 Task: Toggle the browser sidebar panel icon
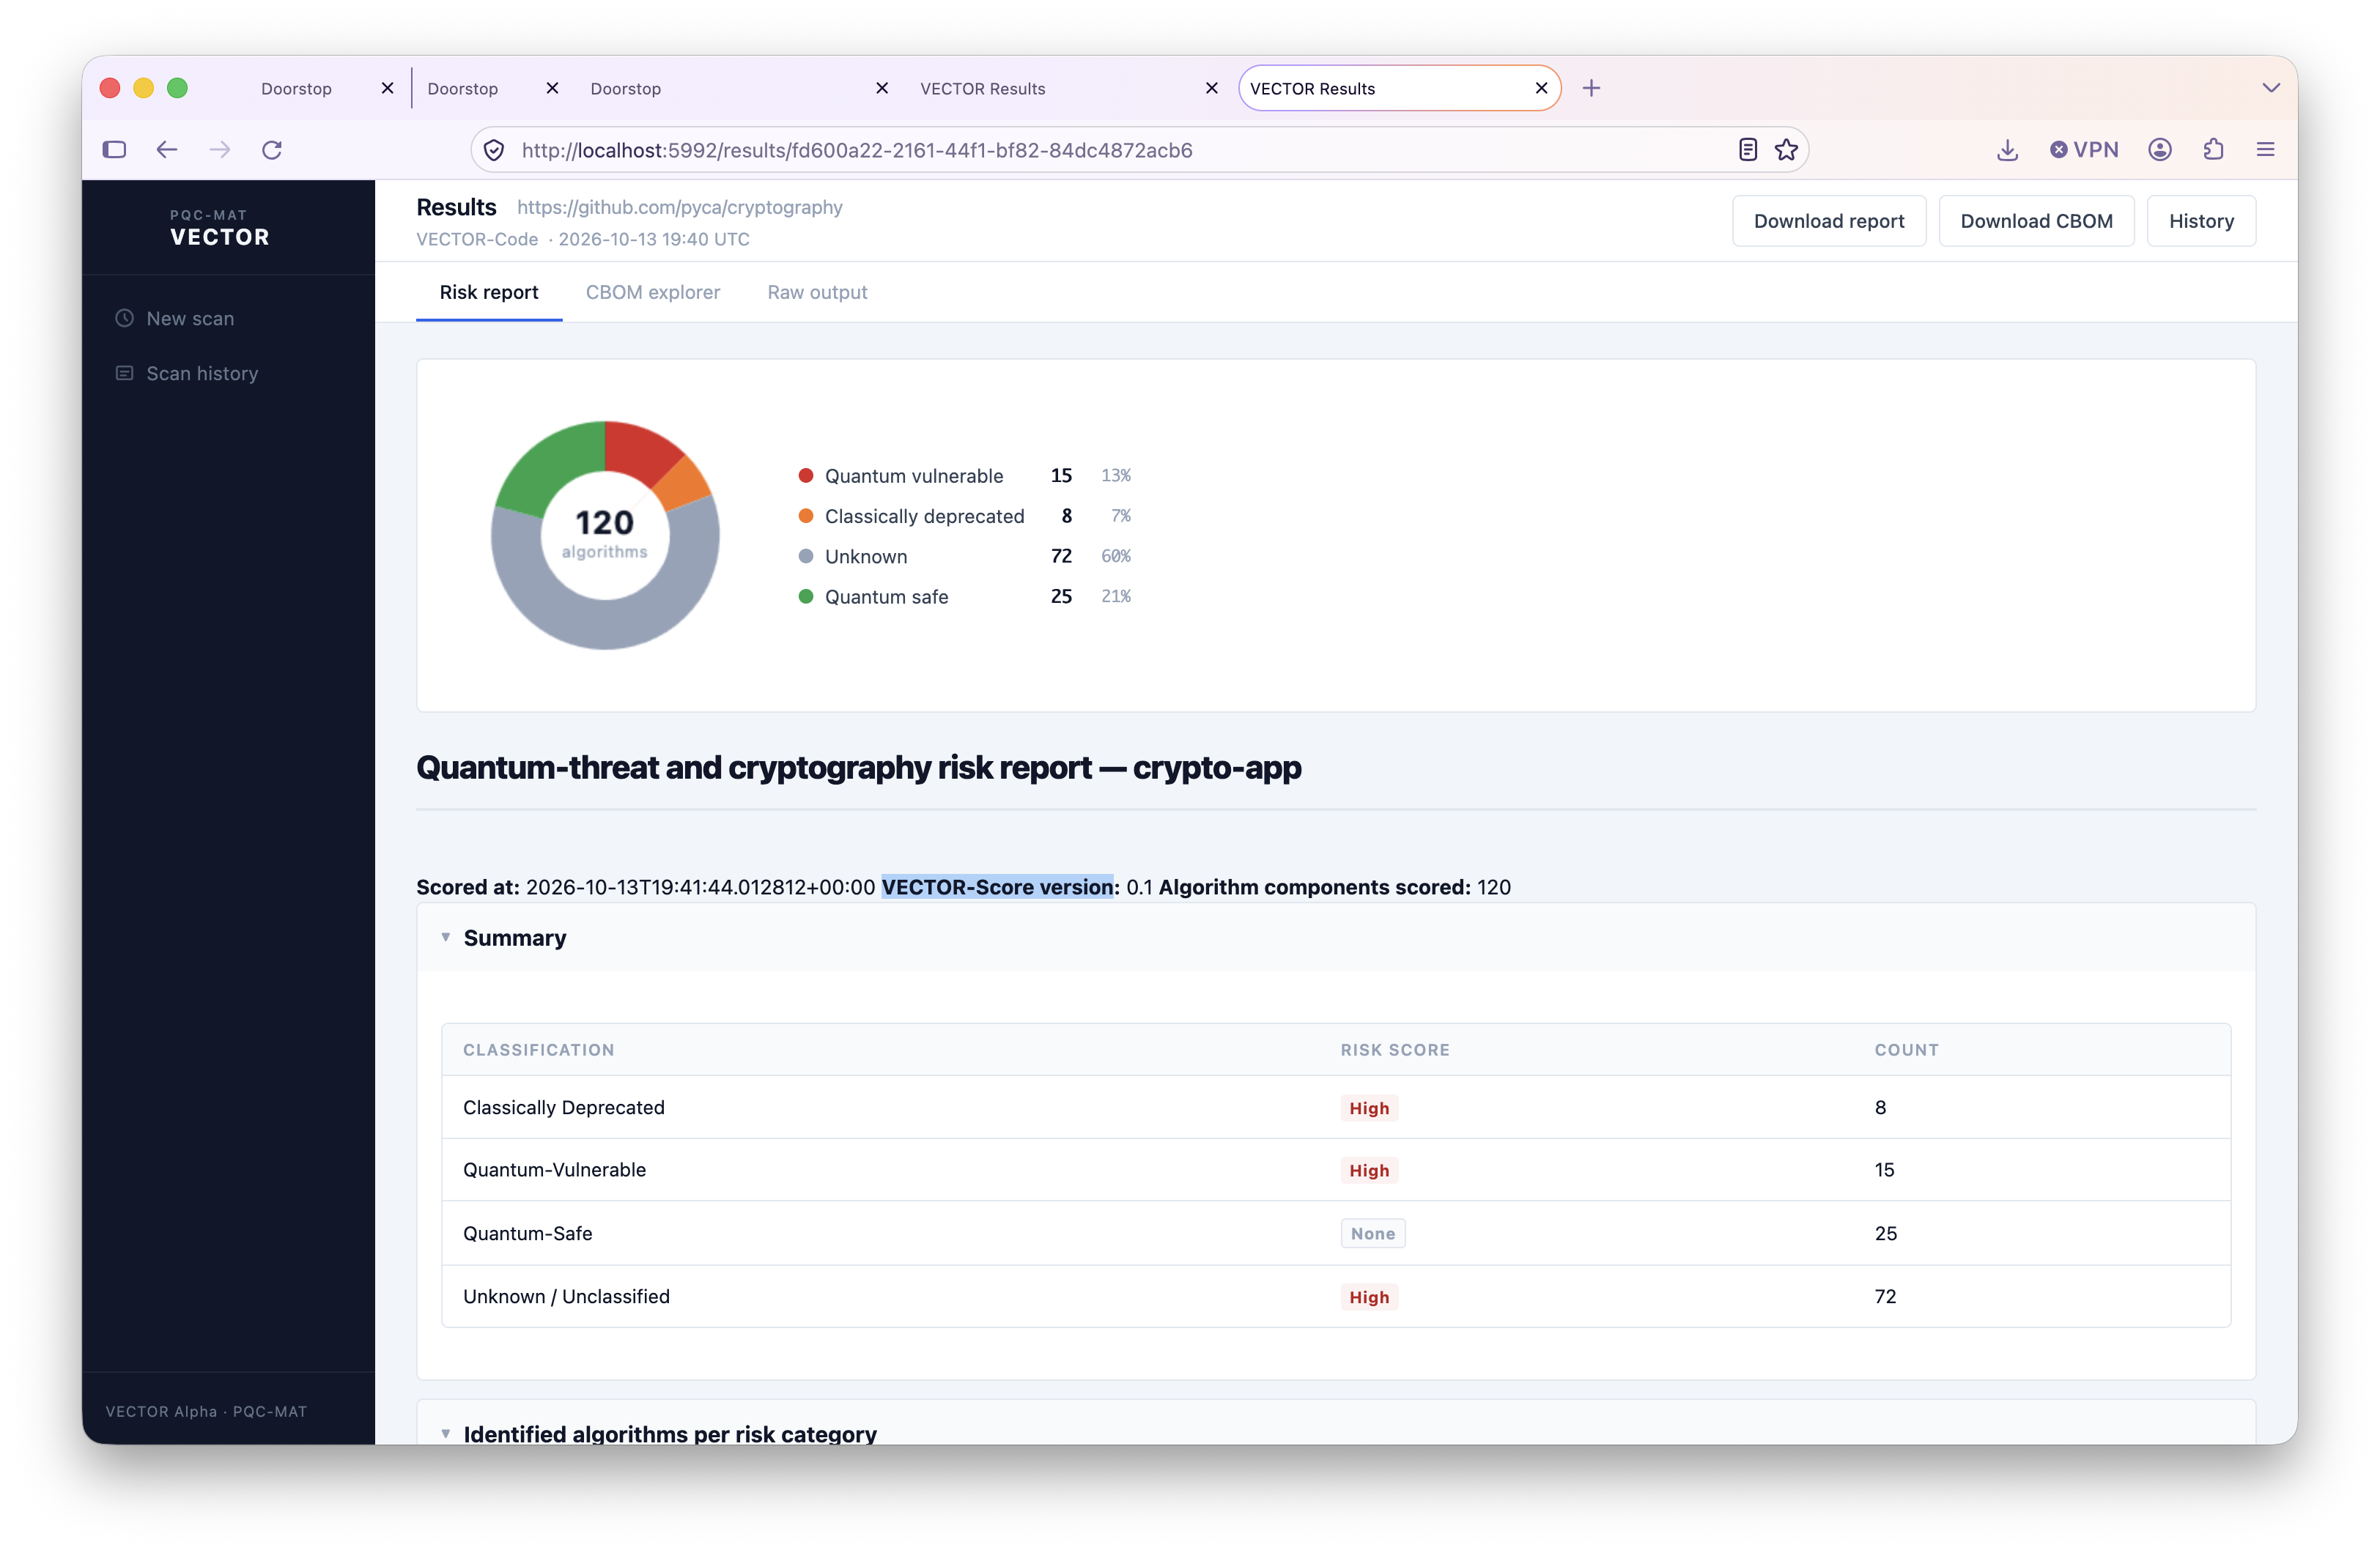114,149
